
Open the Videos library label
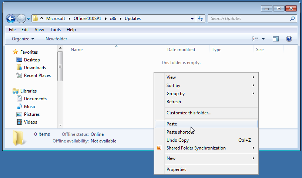[x=30, y=122]
